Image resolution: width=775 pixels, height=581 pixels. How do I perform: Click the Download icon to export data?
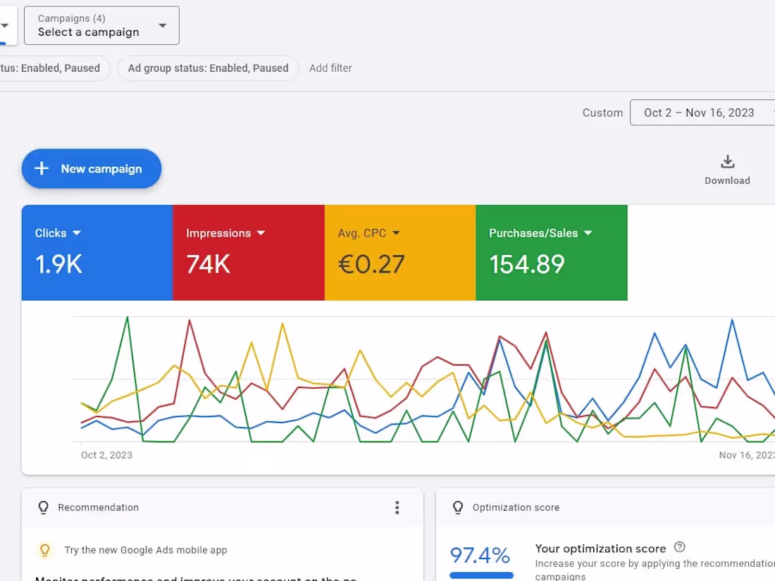(x=727, y=161)
